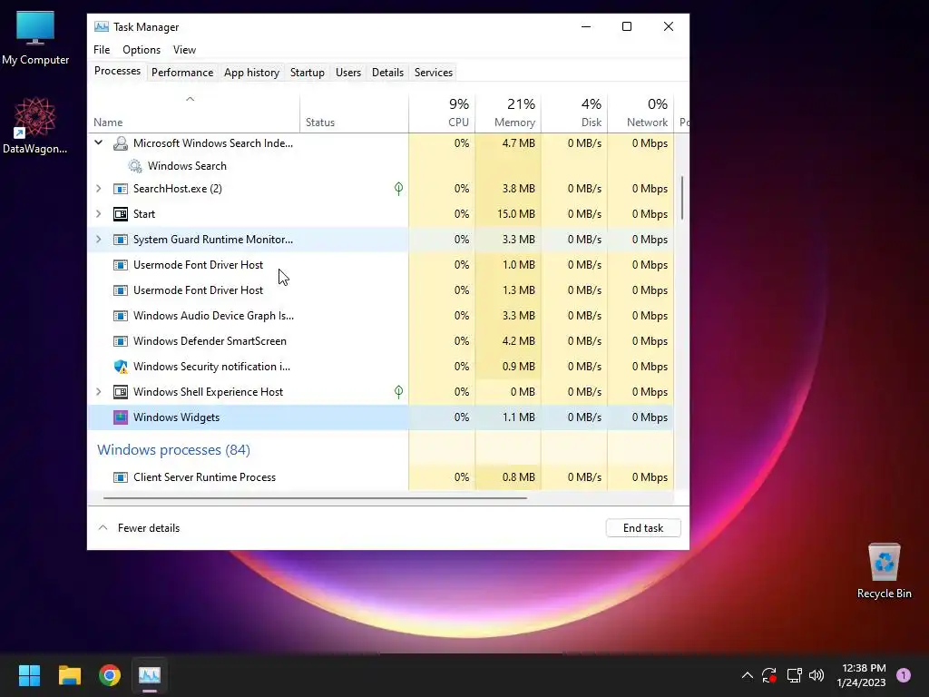Click the Windows processes (84) group heading
929x697 pixels.
(x=173, y=450)
